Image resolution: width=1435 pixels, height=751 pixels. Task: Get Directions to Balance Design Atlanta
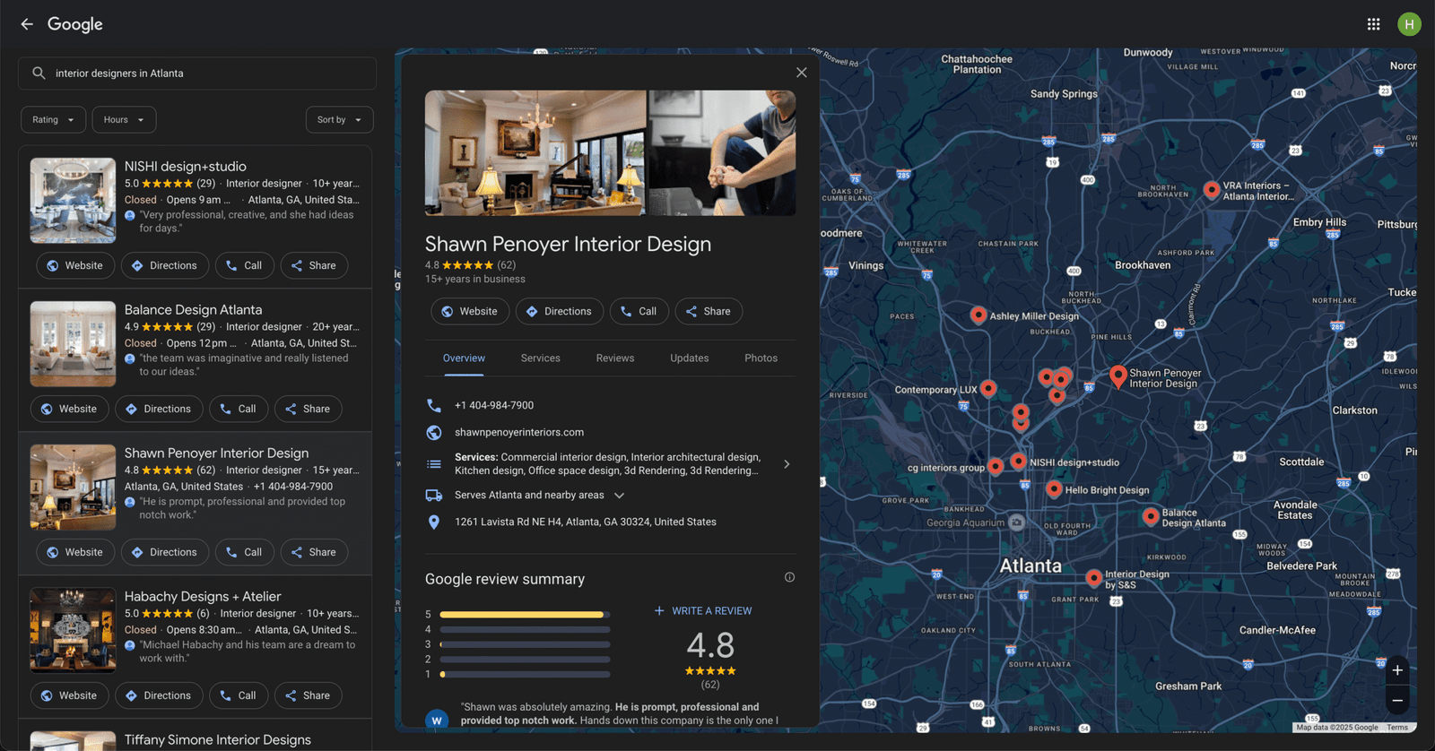pos(159,409)
